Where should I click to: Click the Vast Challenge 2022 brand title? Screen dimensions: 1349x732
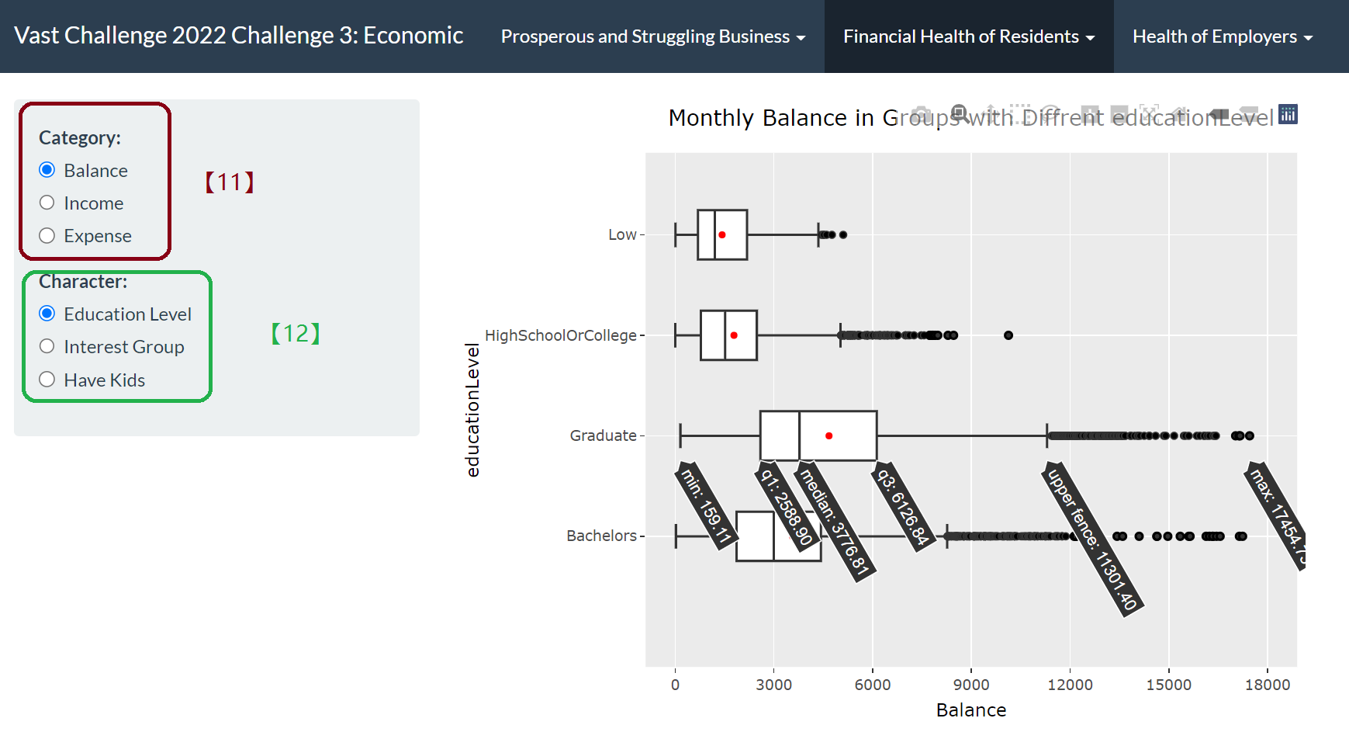click(x=238, y=36)
